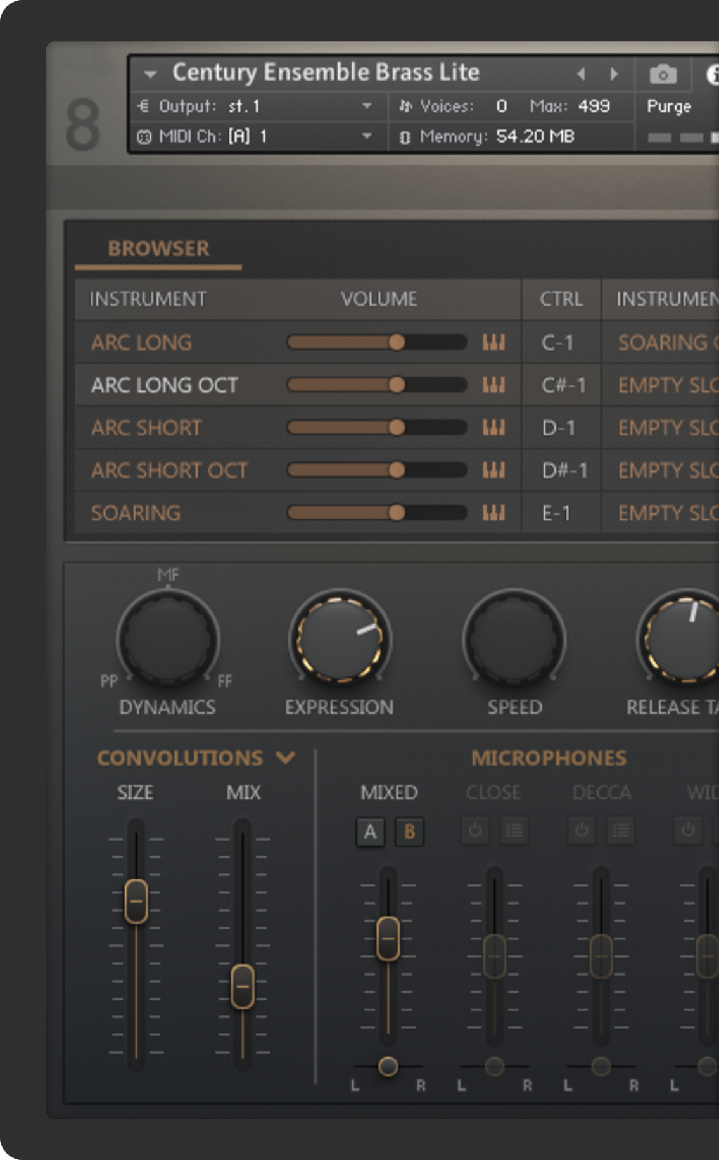Click keyboard icon for ARC SHORT OCT
The width and height of the screenshot is (719, 1160).
tap(493, 470)
